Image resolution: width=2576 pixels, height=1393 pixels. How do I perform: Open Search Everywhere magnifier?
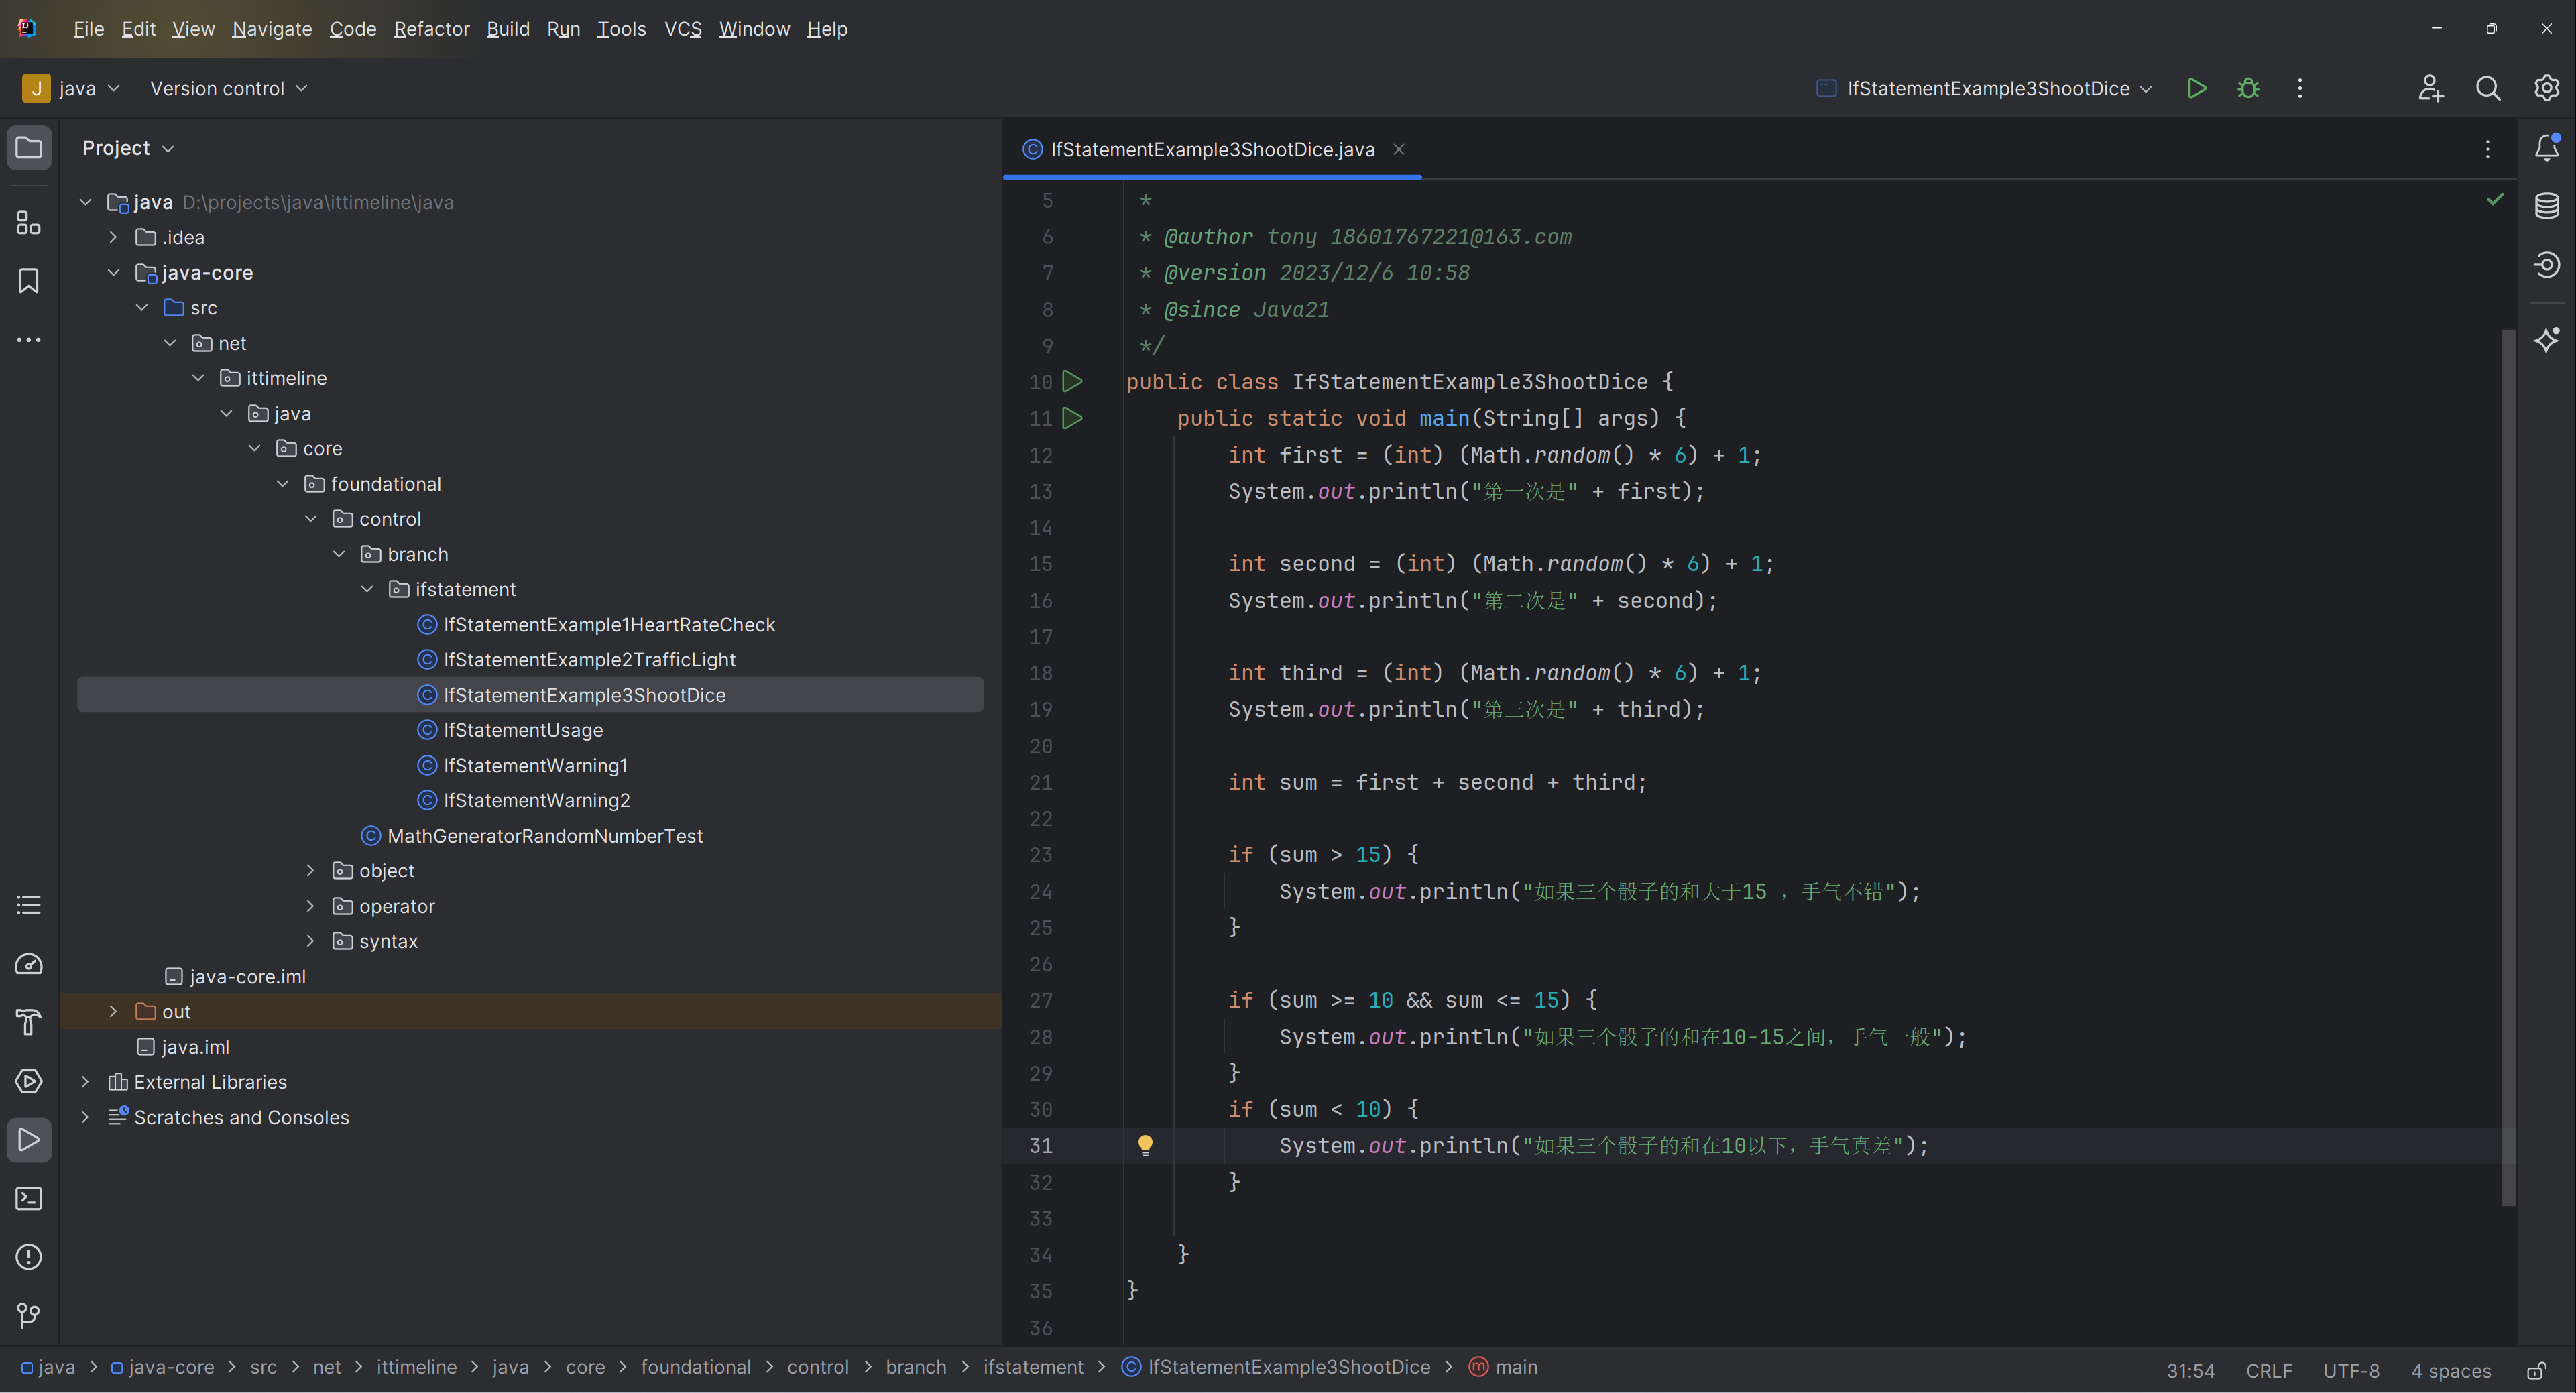pos(2488,88)
